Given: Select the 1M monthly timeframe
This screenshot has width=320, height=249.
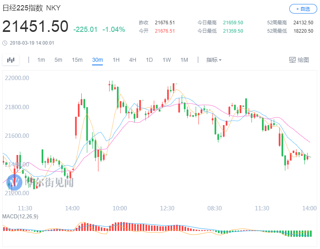Looking at the screenshot, I should coord(184,60).
